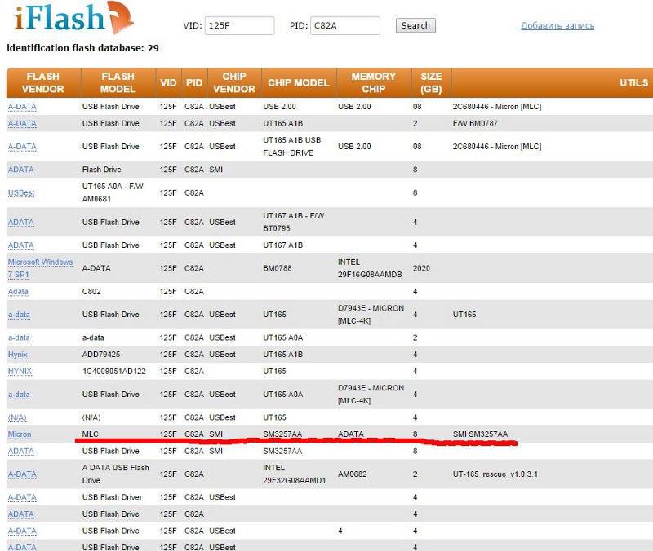Select the A DATA USB Flash Drive cell
The height and width of the screenshot is (551, 653).
[x=115, y=474]
